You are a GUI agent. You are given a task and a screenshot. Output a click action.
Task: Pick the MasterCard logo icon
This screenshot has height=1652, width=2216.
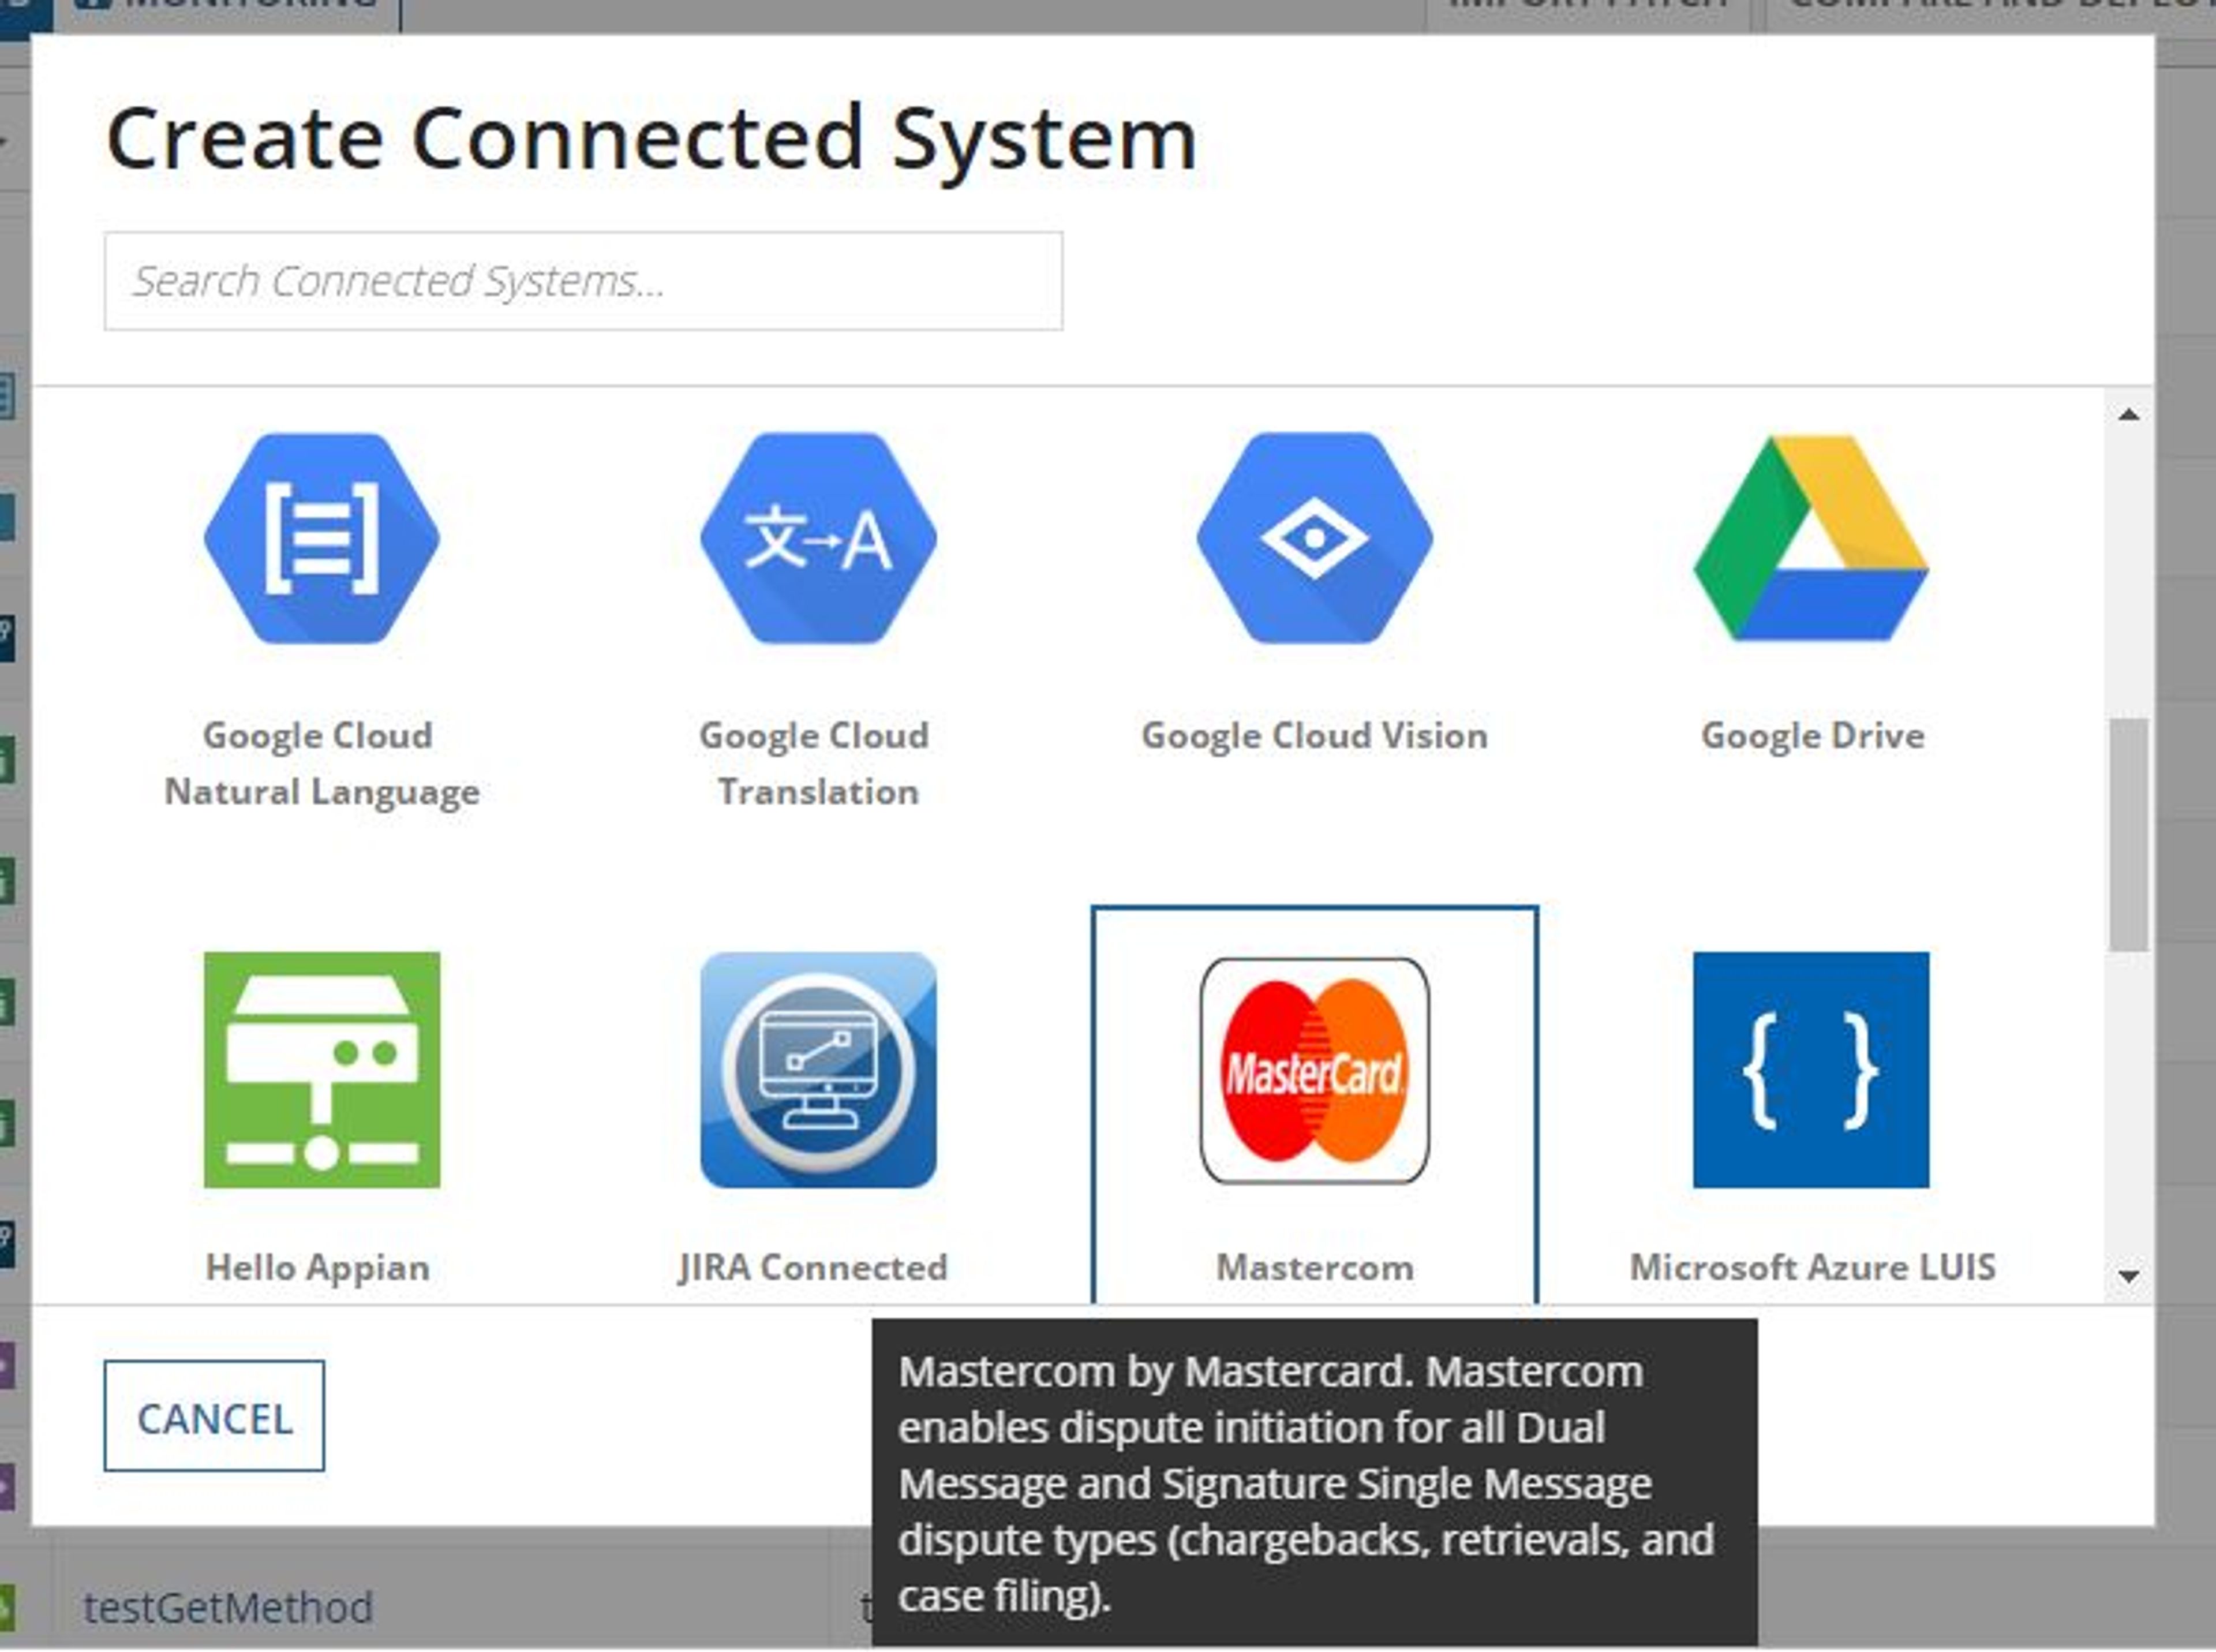pyautogui.click(x=1315, y=1070)
